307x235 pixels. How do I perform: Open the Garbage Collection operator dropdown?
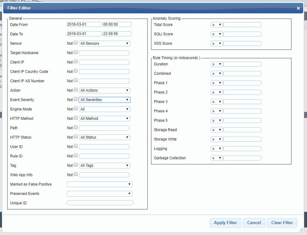pyautogui.click(x=217, y=158)
